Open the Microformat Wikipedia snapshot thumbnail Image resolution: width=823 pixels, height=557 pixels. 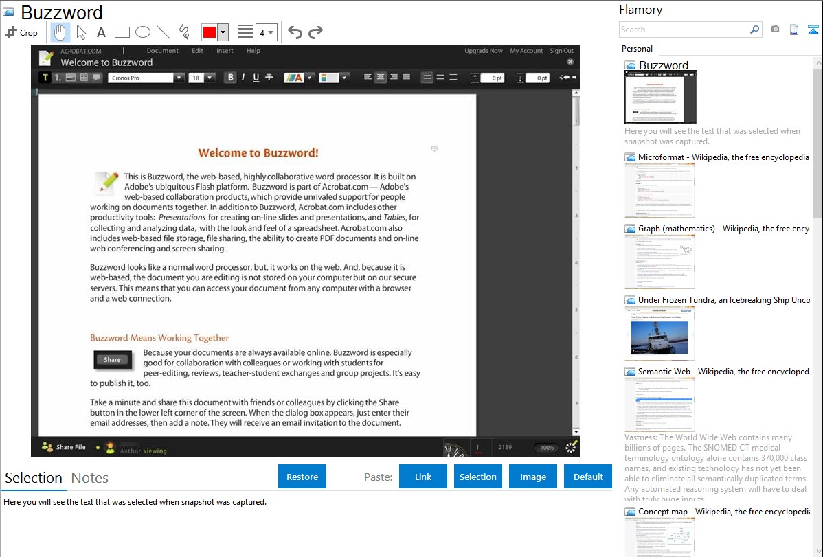click(659, 190)
